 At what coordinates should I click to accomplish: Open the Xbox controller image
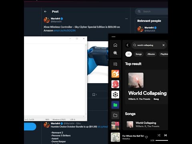point(98,62)
